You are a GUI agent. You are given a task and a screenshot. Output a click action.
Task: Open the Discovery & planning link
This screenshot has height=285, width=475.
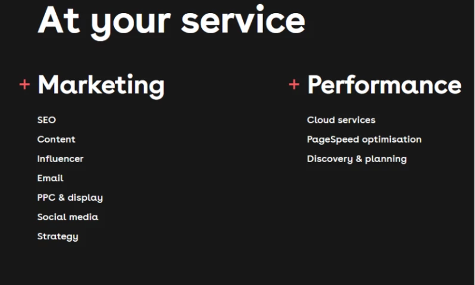click(356, 159)
